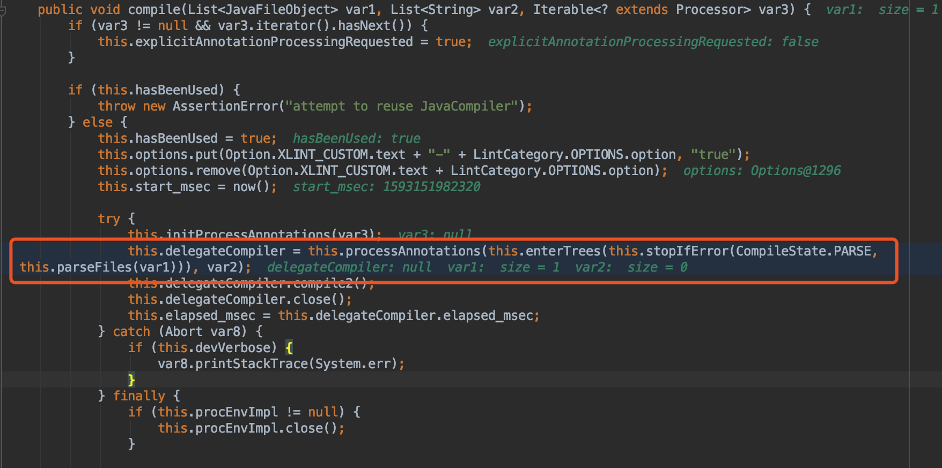
Task: Click the "true" string in options.put
Action: tap(713, 155)
